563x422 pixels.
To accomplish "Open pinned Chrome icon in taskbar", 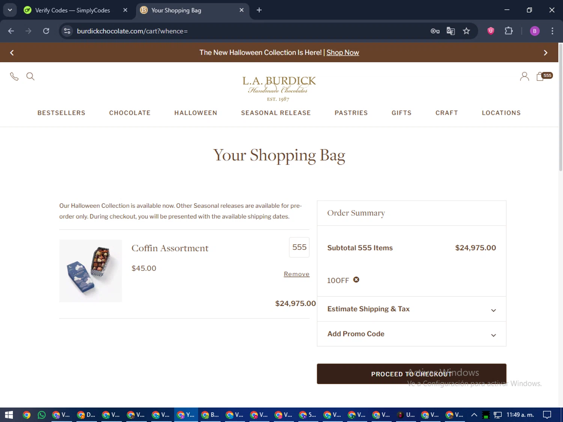I will click(26, 415).
